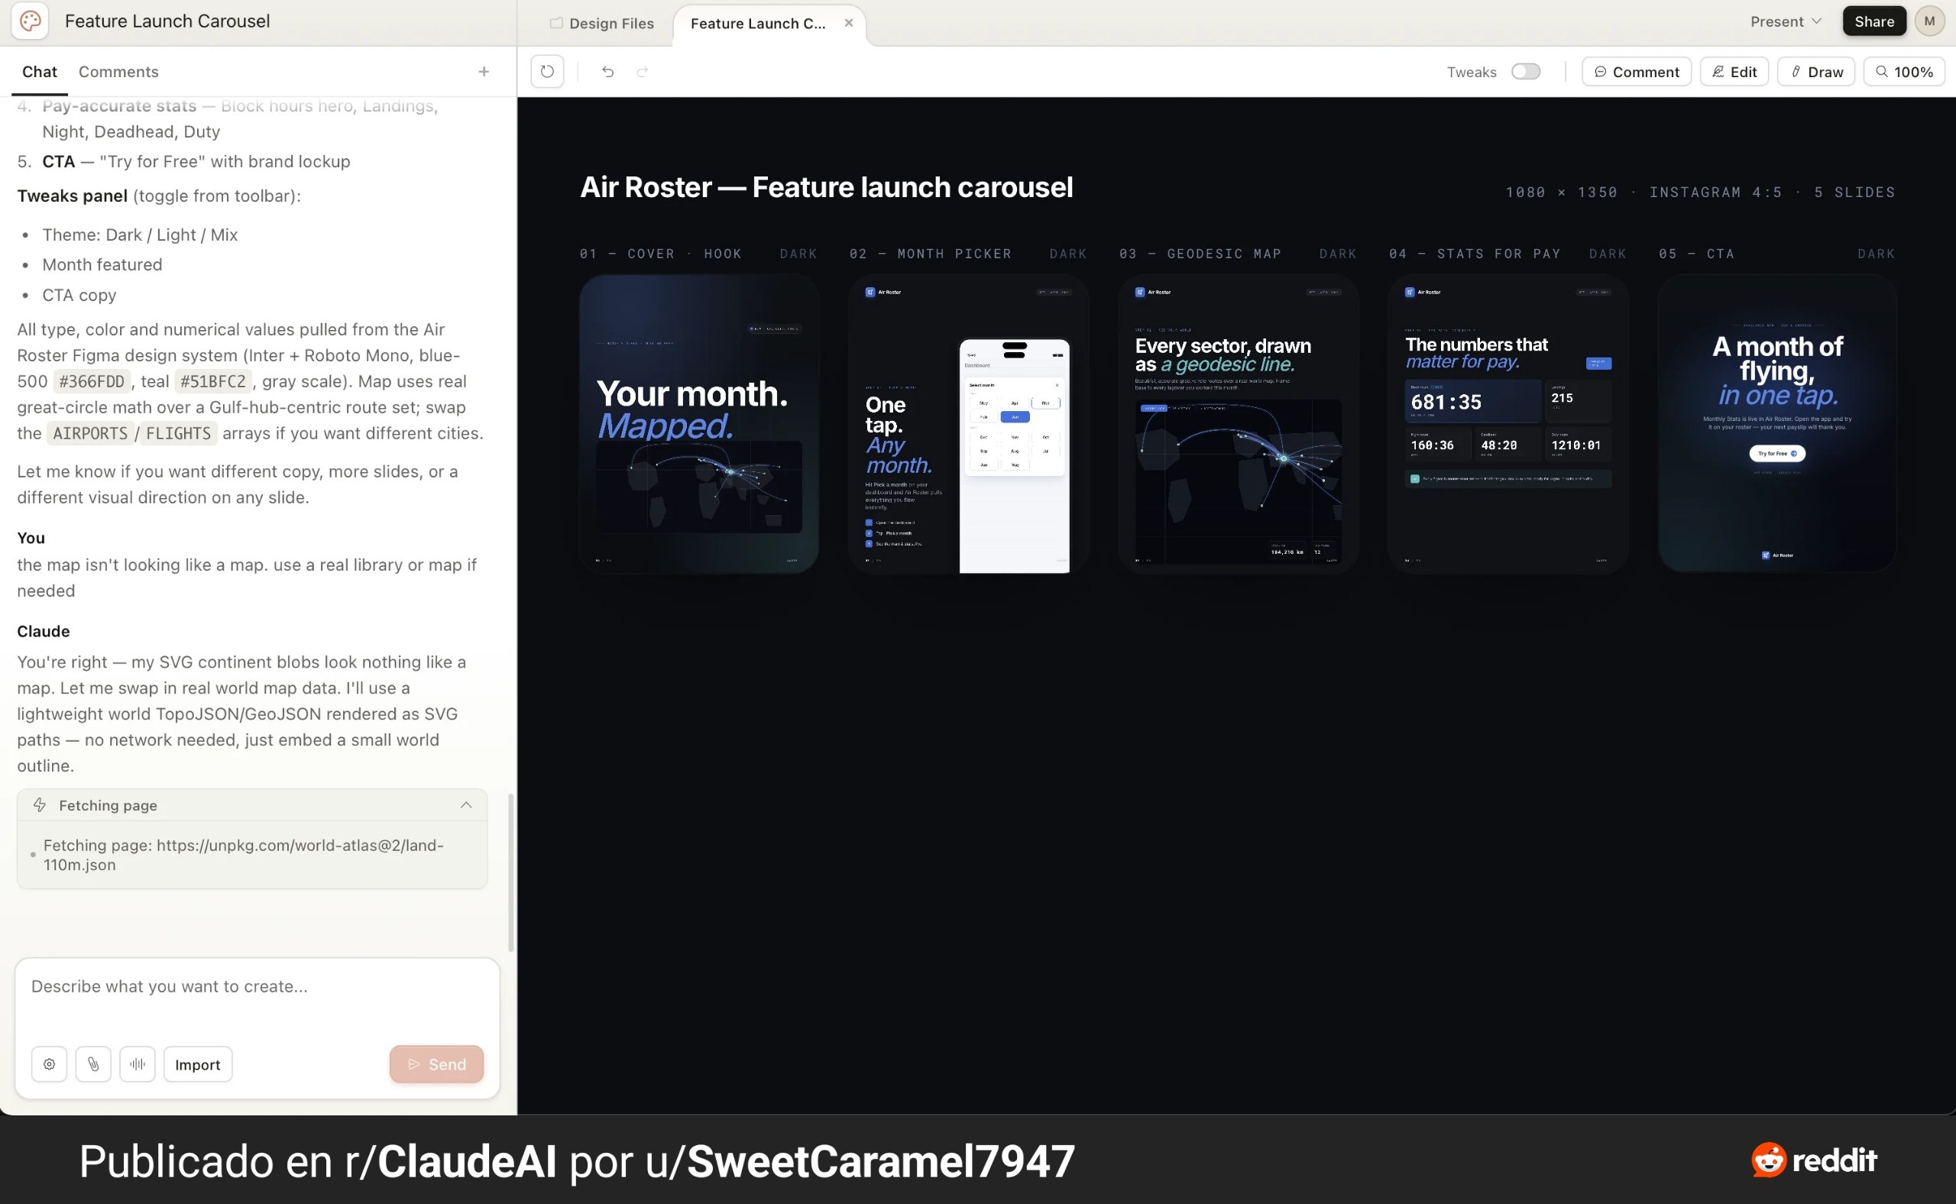Viewport: 1956px width, 1204px height.
Task: Click the AIRPORTS code token
Action: point(90,433)
